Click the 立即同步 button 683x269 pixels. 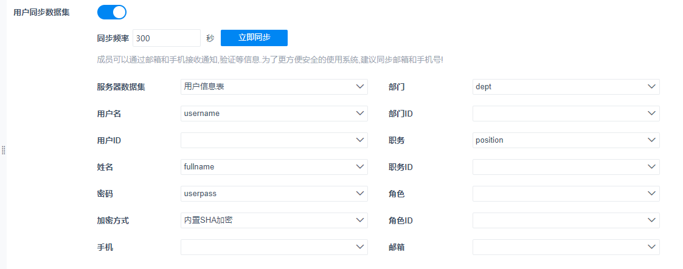coord(254,38)
